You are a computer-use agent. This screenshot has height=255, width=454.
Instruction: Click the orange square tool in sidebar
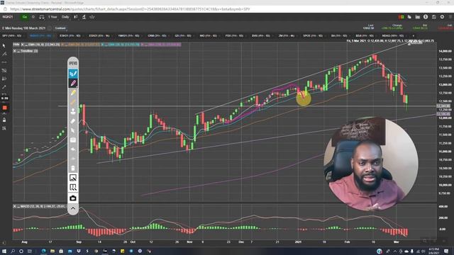pyautogui.click(x=4, y=108)
